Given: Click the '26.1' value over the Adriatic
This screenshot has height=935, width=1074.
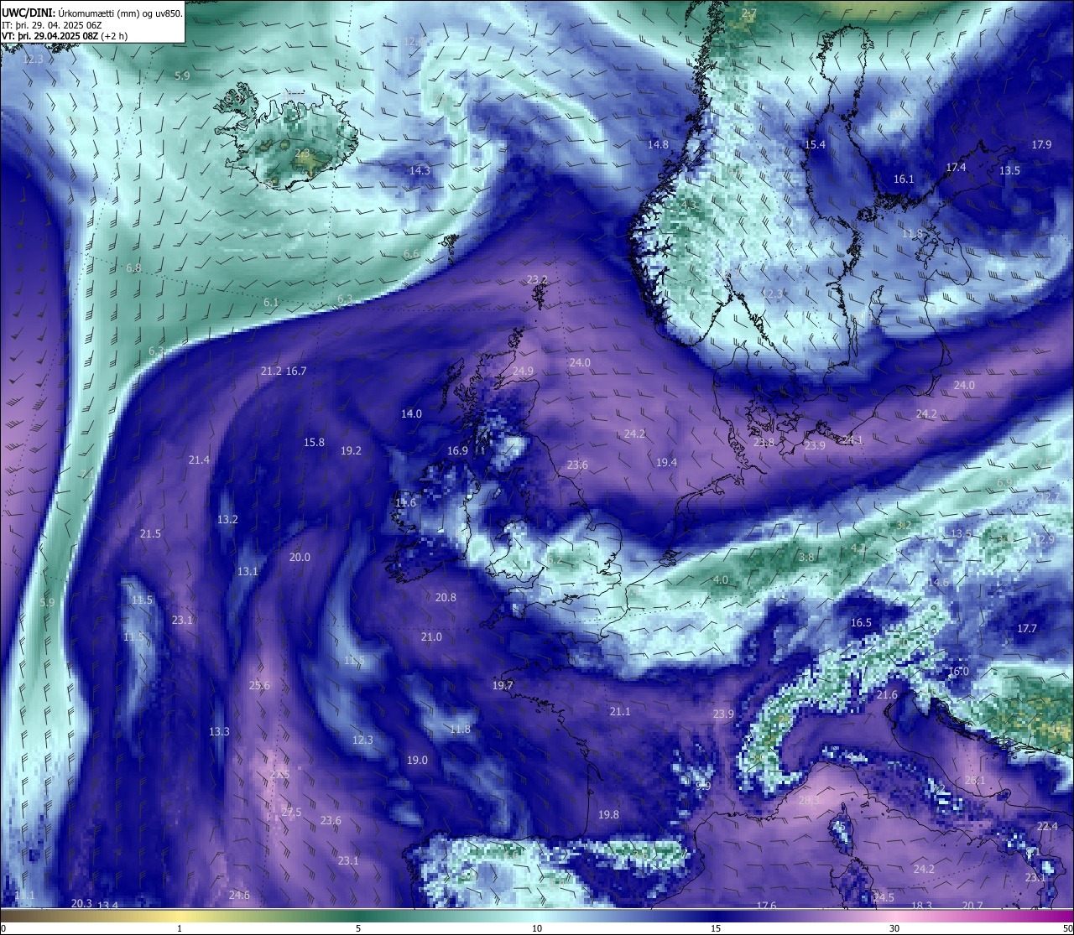Looking at the screenshot, I should (x=975, y=780).
